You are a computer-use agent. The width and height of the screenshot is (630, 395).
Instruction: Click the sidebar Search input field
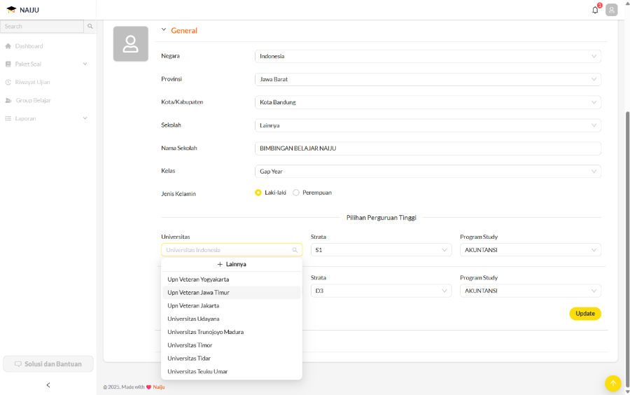tap(42, 26)
